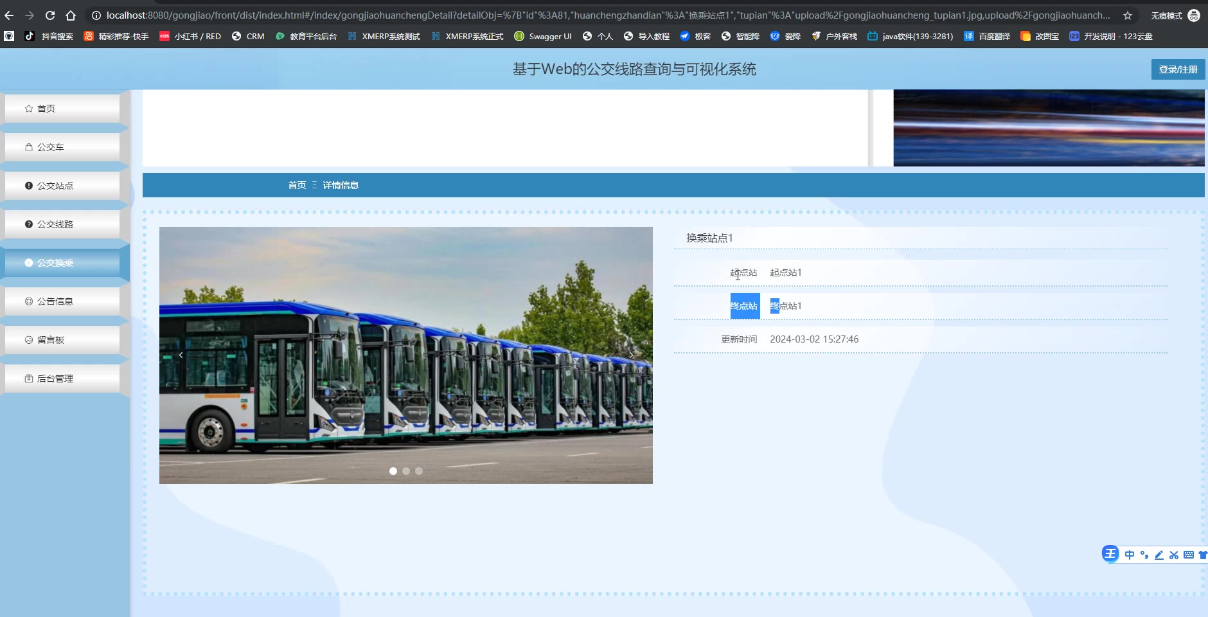This screenshot has height=617, width=1208.
Task: Show next carousel image arrow
Action: coord(632,355)
